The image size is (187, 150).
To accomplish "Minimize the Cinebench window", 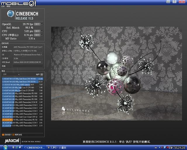I will (168, 2).
